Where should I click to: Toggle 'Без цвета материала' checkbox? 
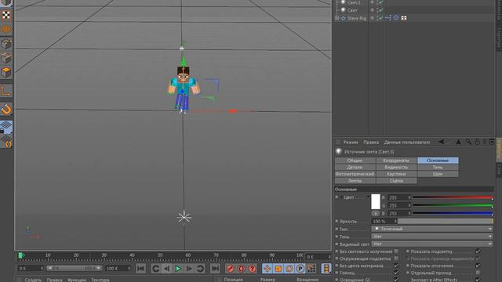coord(396,266)
